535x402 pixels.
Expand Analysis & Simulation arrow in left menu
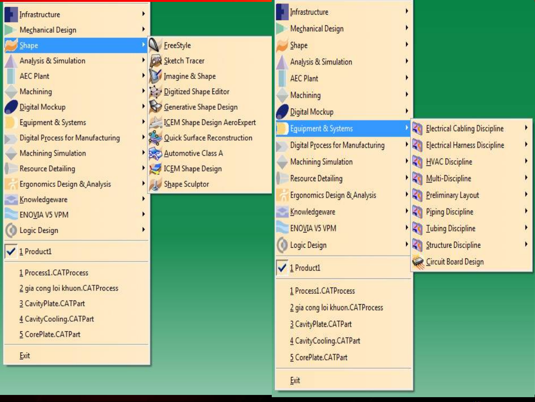click(143, 60)
